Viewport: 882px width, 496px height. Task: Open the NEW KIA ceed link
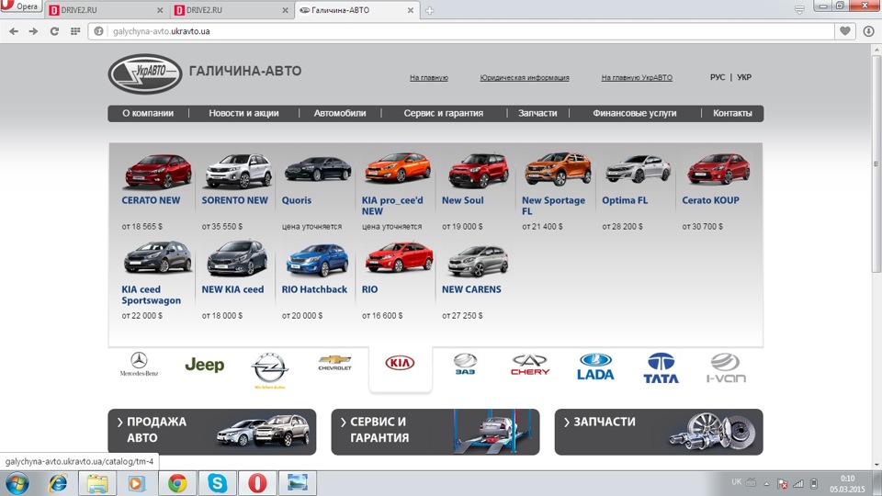coord(232,289)
